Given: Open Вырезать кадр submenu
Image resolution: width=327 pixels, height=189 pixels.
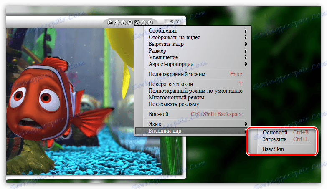Looking at the screenshot, I should tap(192, 44).
